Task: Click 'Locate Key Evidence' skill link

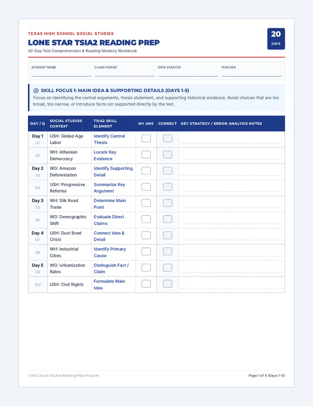Action: 105,156
